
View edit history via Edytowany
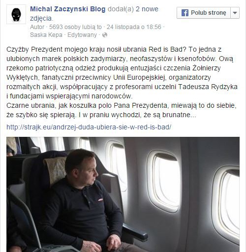point(82,35)
